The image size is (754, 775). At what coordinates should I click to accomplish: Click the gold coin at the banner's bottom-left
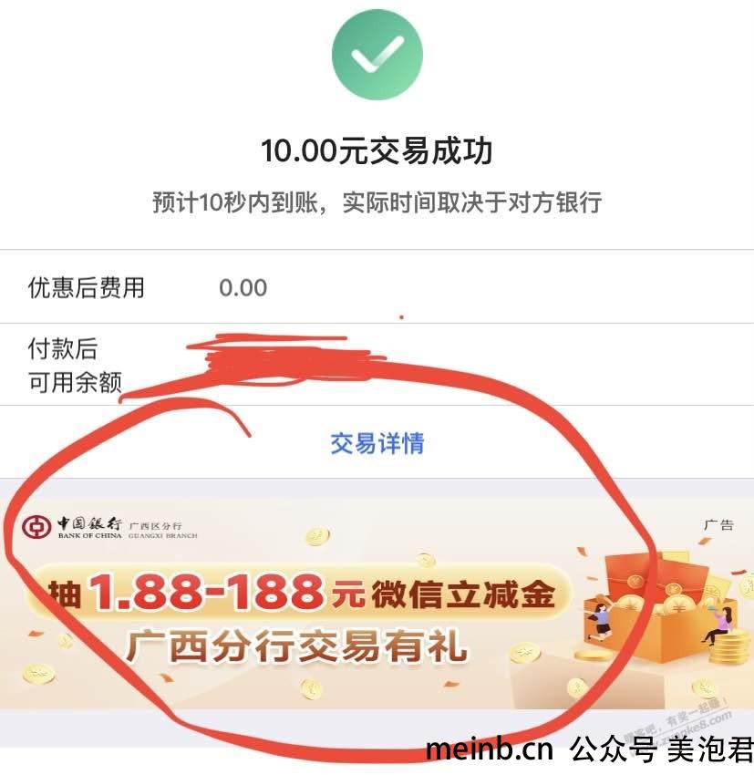pos(38,674)
